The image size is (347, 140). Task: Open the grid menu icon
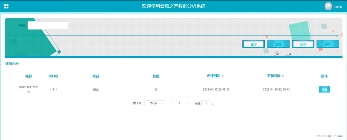6,6
